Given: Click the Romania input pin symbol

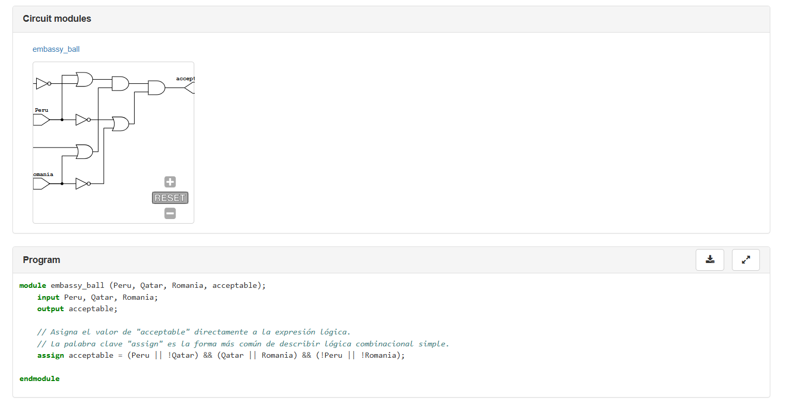Looking at the screenshot, I should [x=41, y=184].
